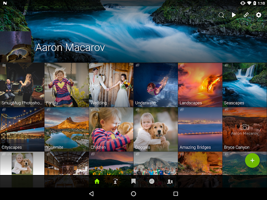
Task: Tap the Android recent apps square
Action: click(x=176, y=194)
